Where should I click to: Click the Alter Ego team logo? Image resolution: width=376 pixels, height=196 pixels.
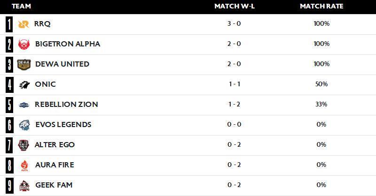click(x=24, y=145)
